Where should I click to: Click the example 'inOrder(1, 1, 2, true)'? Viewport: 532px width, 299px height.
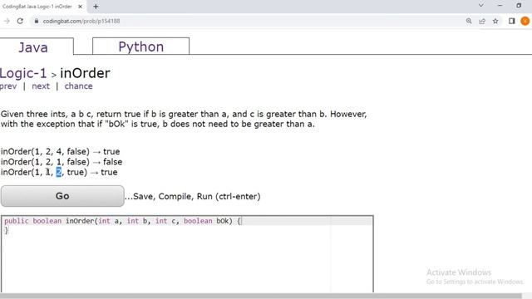[x=44, y=172]
